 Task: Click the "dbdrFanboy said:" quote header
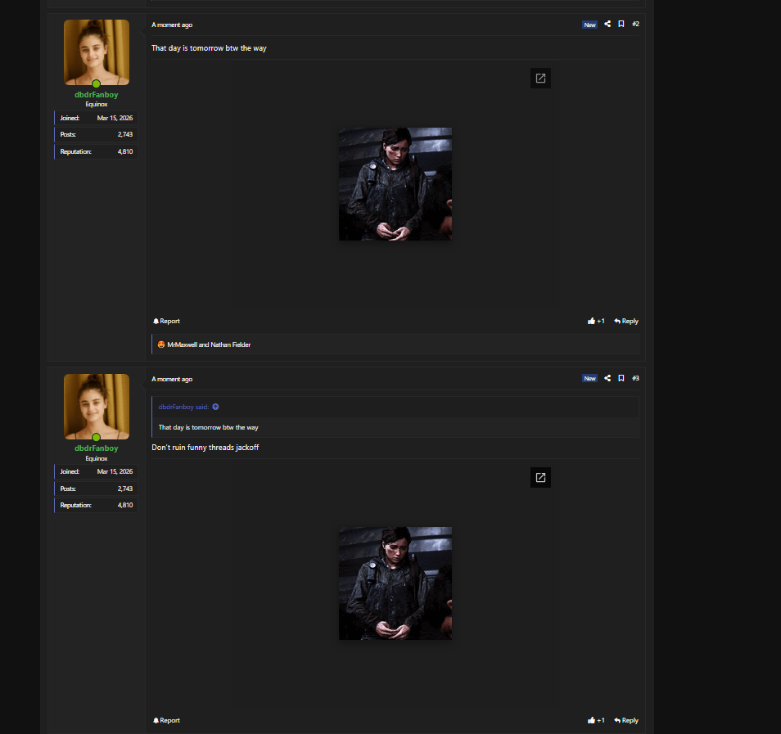point(184,407)
